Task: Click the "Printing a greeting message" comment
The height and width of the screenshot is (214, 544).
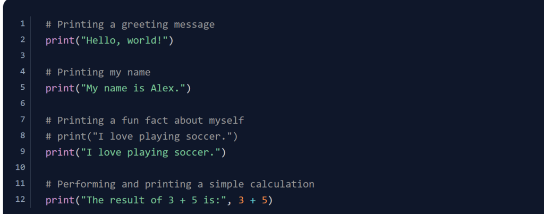Action: (130, 24)
